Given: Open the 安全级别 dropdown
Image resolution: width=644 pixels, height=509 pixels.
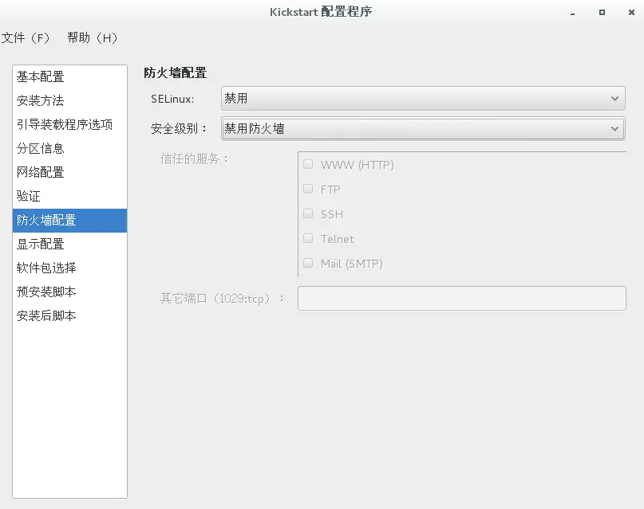Looking at the screenshot, I should [422, 128].
